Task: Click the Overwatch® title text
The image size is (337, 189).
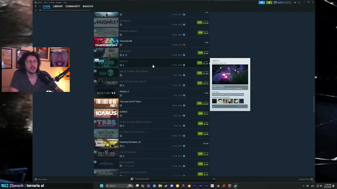Action: 126,41
